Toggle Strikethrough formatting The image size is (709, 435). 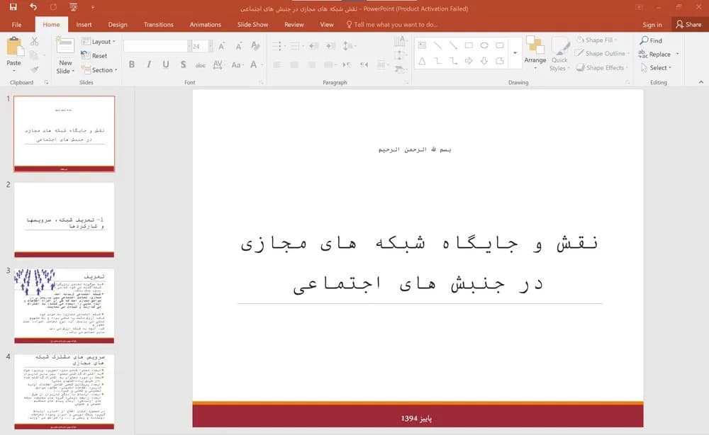(201, 65)
